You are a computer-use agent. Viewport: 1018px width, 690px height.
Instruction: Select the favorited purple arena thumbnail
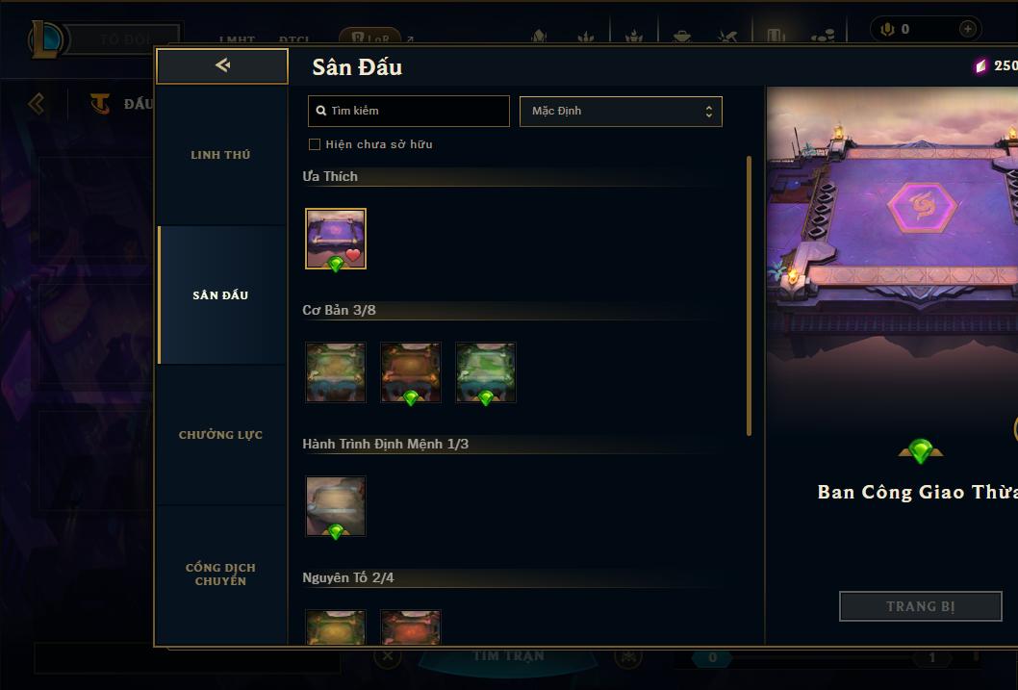click(x=336, y=239)
